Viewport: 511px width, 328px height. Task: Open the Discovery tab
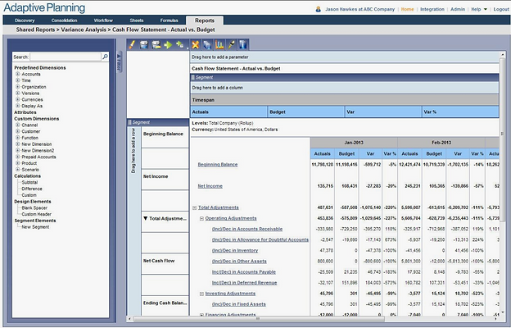(x=25, y=20)
